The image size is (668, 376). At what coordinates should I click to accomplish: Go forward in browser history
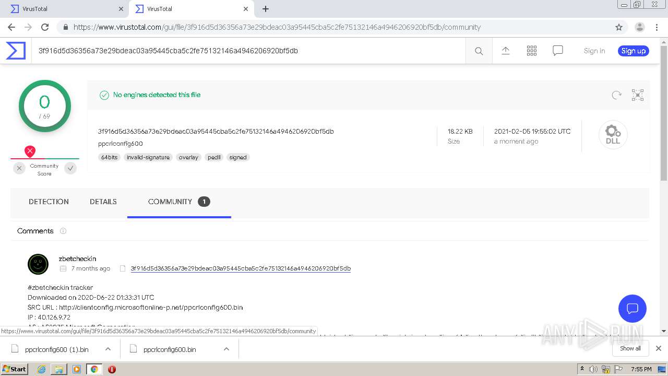click(x=28, y=27)
